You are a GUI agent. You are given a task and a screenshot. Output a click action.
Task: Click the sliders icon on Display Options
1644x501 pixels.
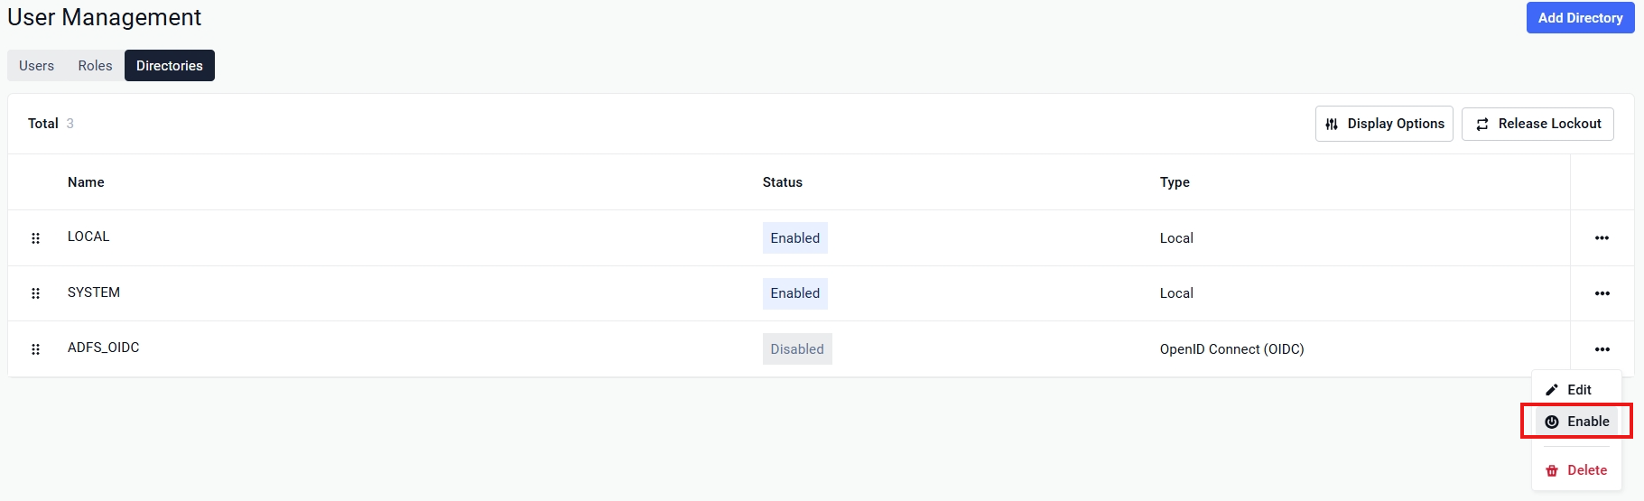1332,125
